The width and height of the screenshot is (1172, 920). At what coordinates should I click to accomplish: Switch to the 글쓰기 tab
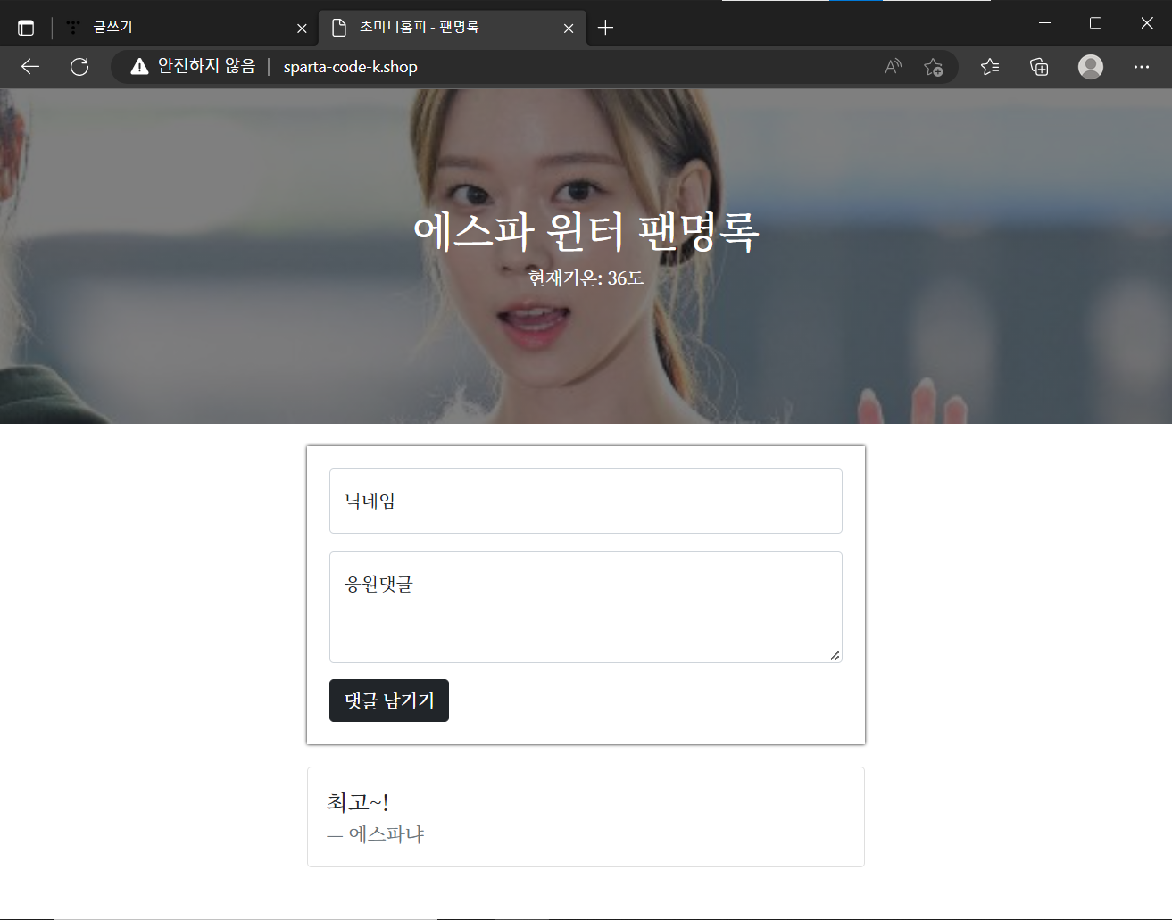point(186,28)
